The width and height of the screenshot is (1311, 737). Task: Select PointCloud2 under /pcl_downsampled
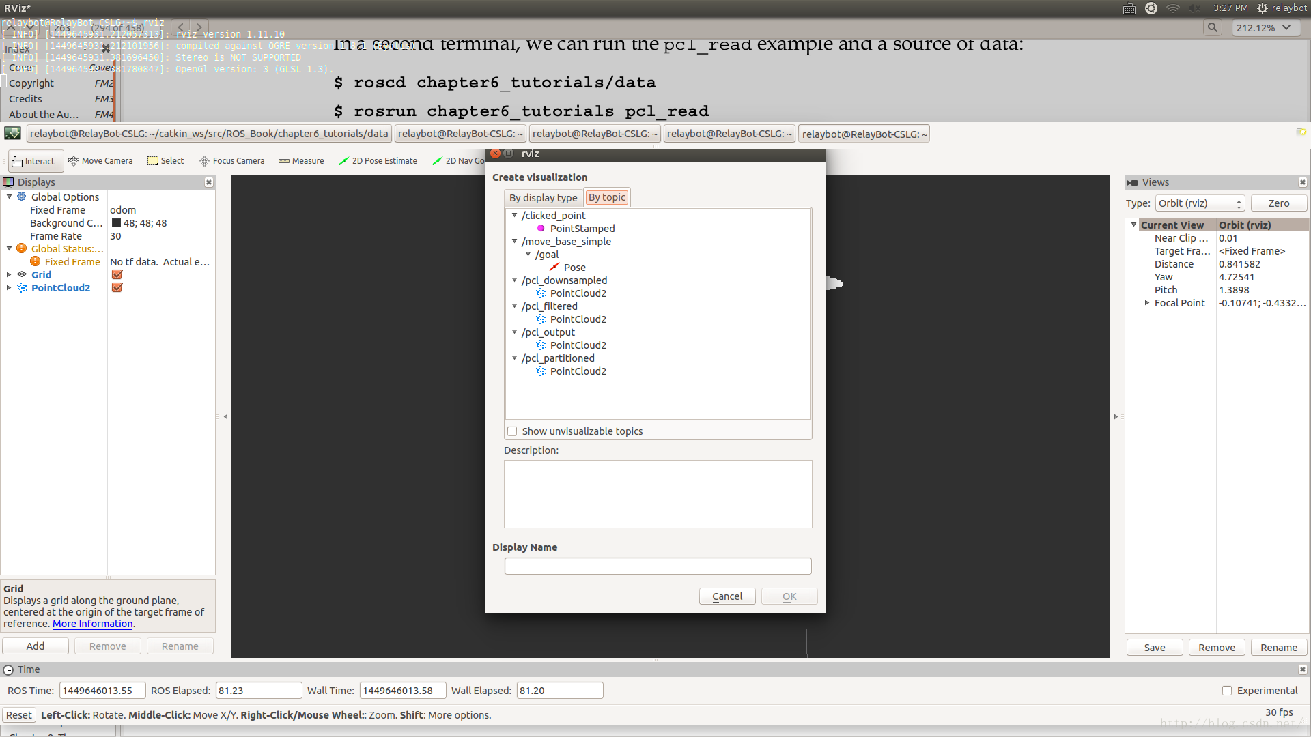pos(578,293)
